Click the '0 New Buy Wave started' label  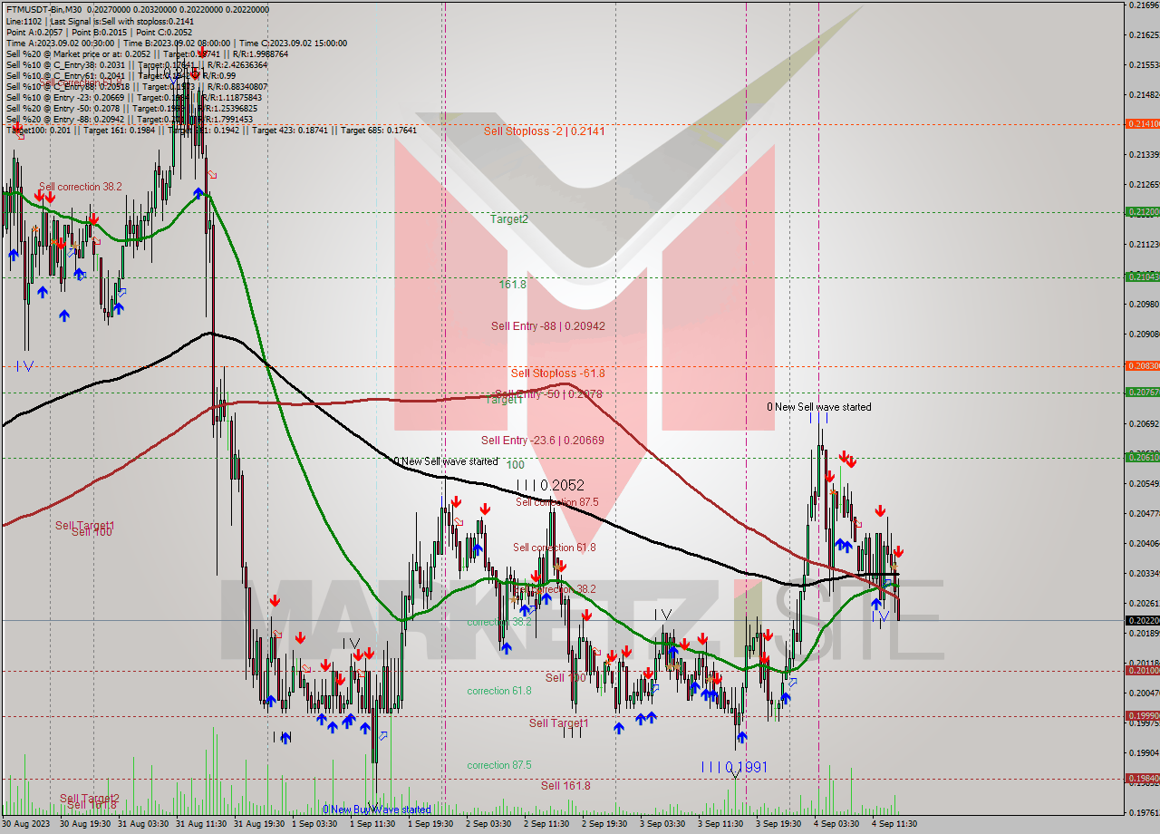point(377,810)
